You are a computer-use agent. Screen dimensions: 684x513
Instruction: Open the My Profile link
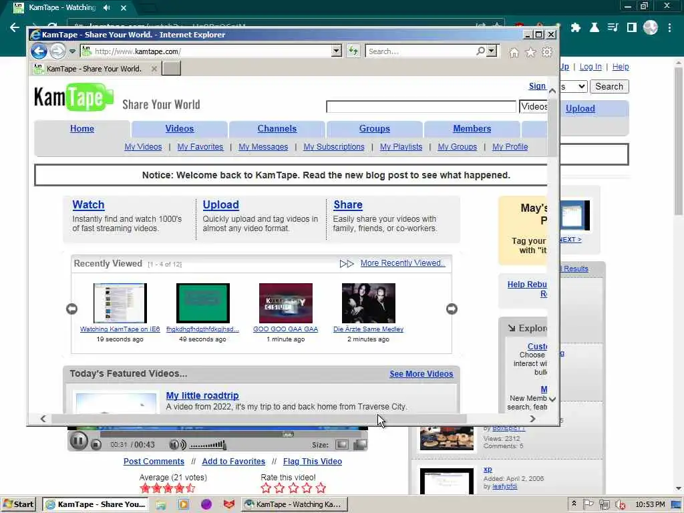pos(510,147)
